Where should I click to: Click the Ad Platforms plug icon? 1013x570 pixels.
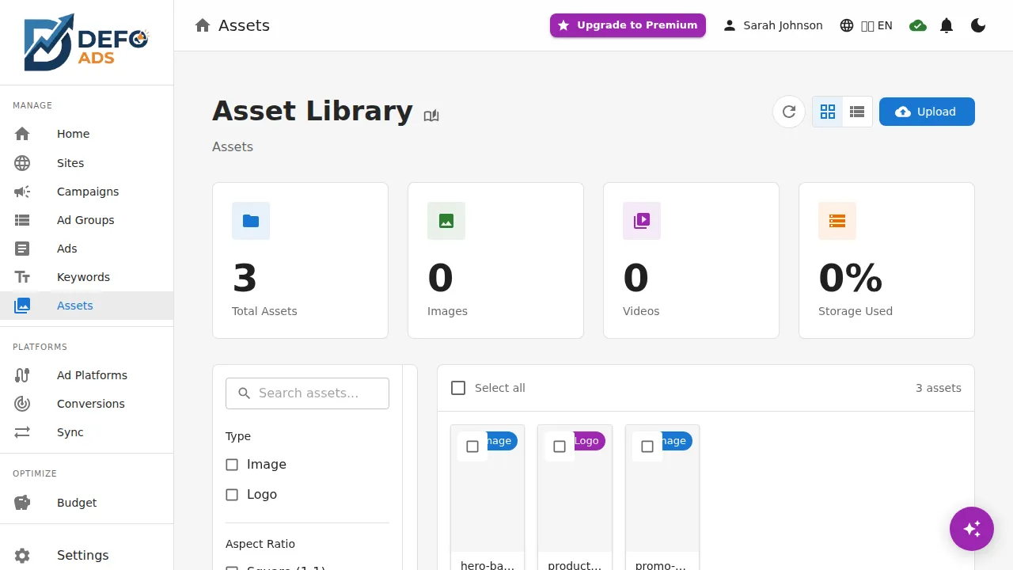tap(22, 375)
